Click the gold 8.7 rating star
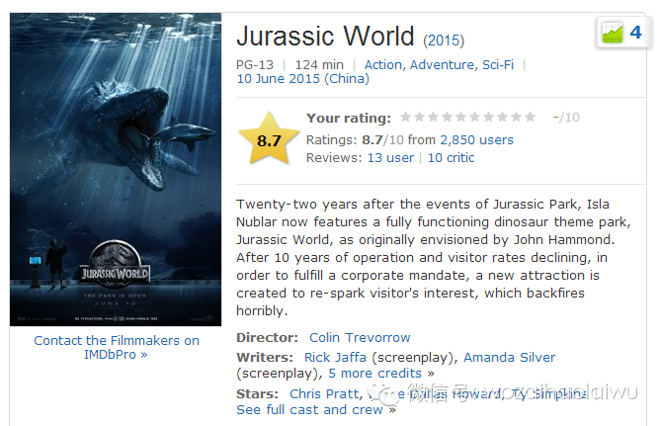Screen dimensions: 660x426 click(269, 140)
